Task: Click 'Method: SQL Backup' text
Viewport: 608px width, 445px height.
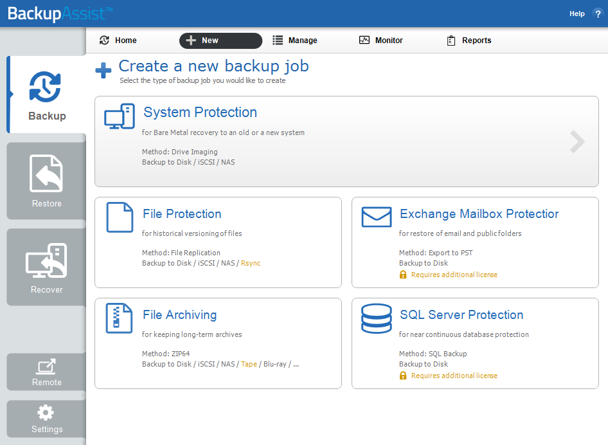Action: tap(433, 354)
